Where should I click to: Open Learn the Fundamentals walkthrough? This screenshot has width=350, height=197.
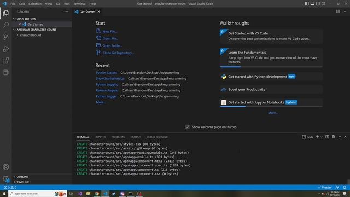pos(271,57)
